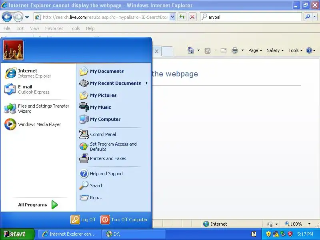The height and width of the screenshot is (240, 320).
Task: Click yellow security shield tray icon
Action: (268, 234)
